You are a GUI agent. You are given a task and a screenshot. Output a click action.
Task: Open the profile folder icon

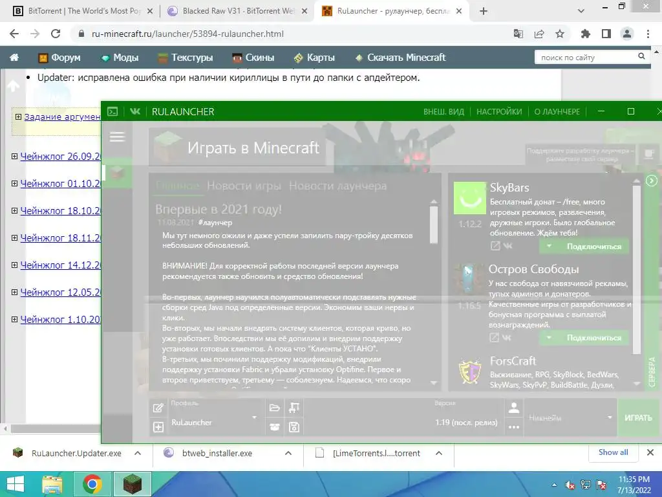pyautogui.click(x=274, y=408)
